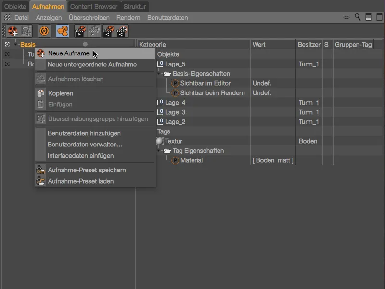Choose Kopieren in the context menu
The image size is (385, 289).
tap(95, 93)
